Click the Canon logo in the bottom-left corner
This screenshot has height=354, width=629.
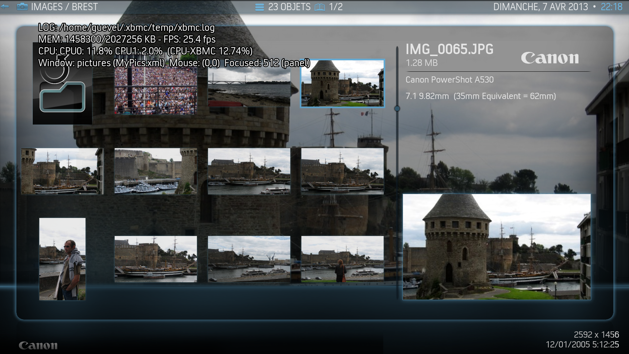point(38,345)
